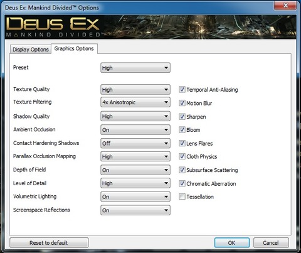The width and height of the screenshot is (301, 253).
Task: Click the Deus Ex logo banner
Action: (x=150, y=27)
